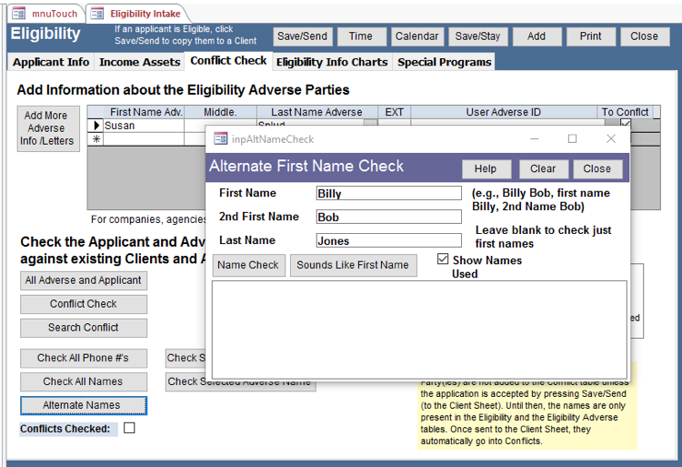Click the Help button in dialog
Viewport: 682px width, 467px height.
486,169
